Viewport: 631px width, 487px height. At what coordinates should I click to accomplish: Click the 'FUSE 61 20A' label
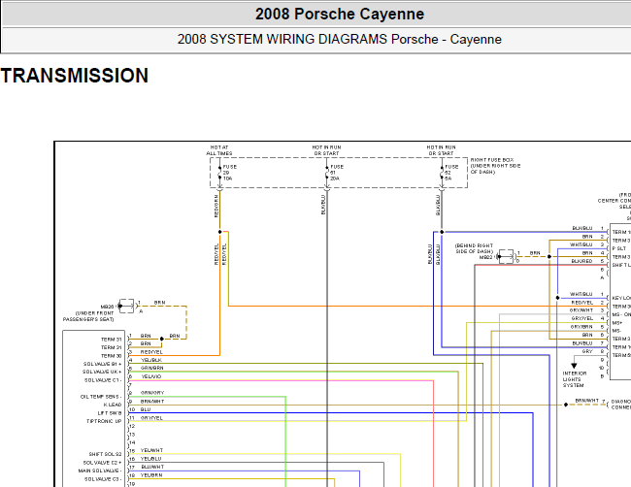(337, 173)
